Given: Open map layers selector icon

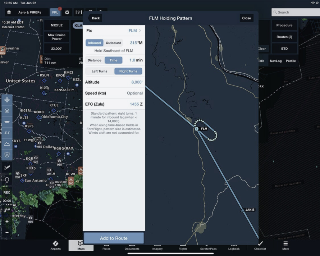Looking at the screenshot, I should tap(9, 12).
